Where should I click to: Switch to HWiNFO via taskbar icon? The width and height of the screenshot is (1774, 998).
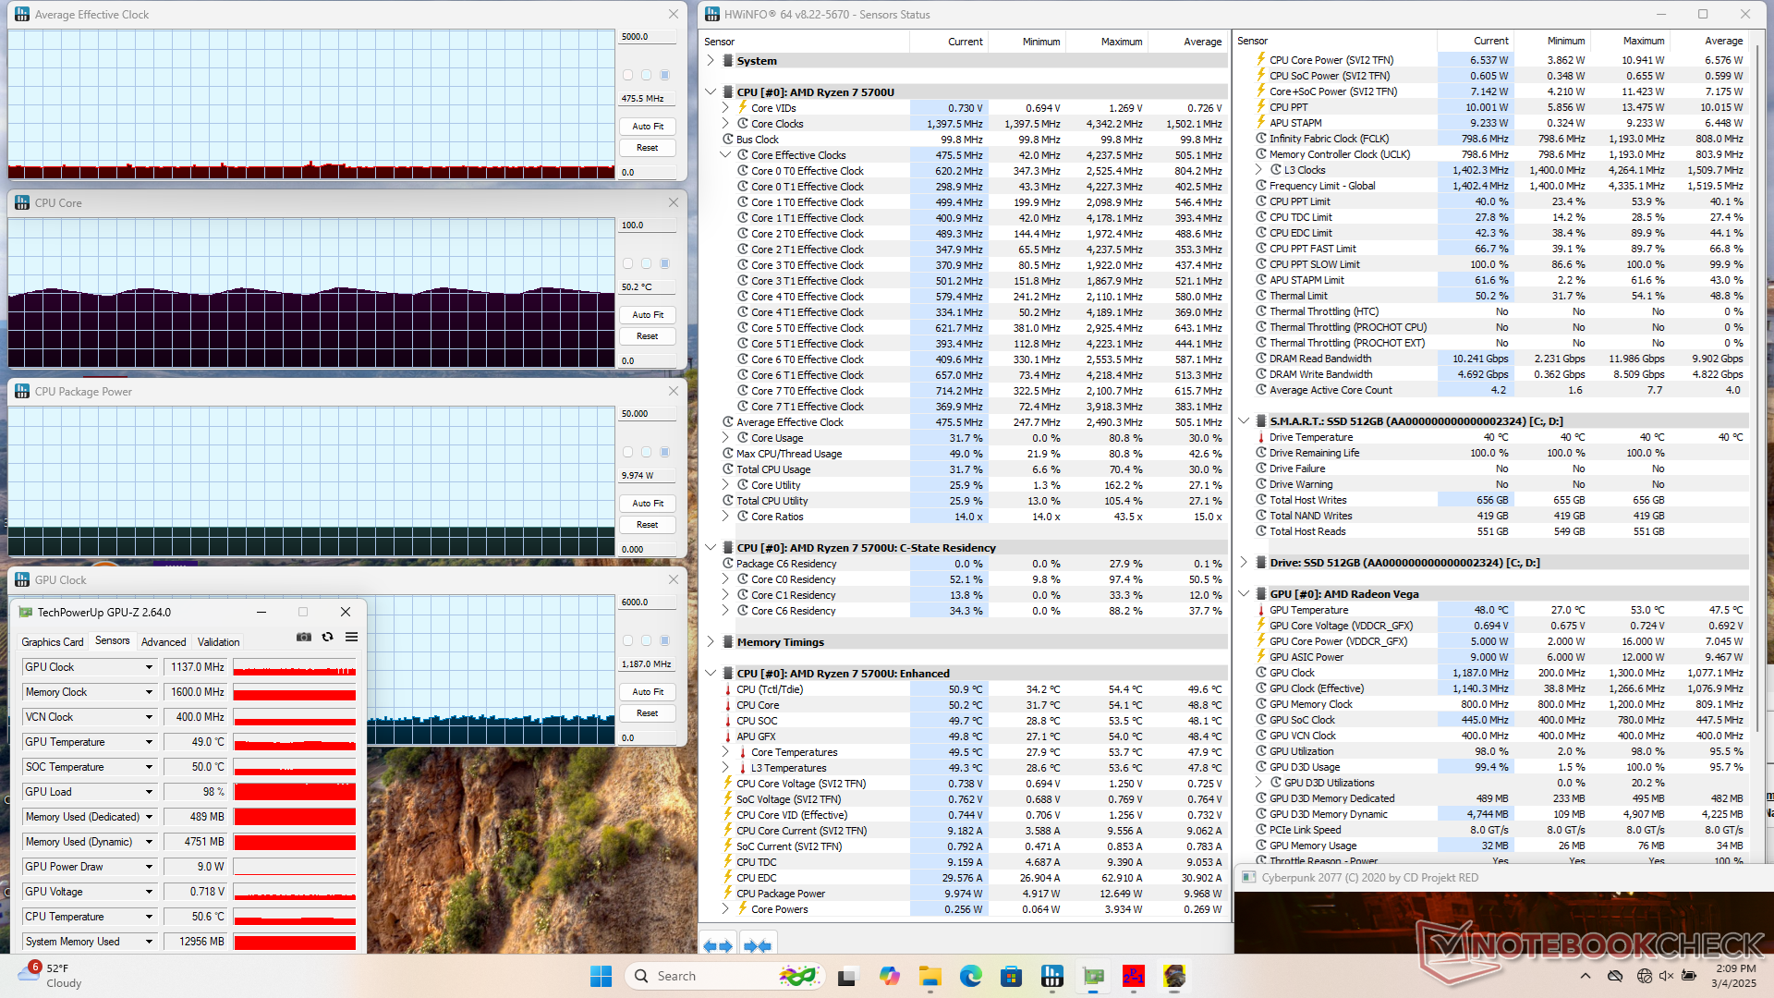pyautogui.click(x=1051, y=976)
